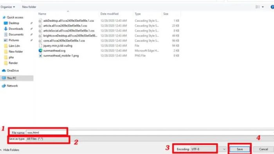Select Network in the sidebar
The width and height of the screenshot is (274, 154).
click(12, 86)
